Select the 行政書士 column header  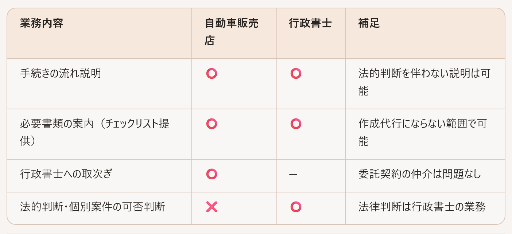310,23
